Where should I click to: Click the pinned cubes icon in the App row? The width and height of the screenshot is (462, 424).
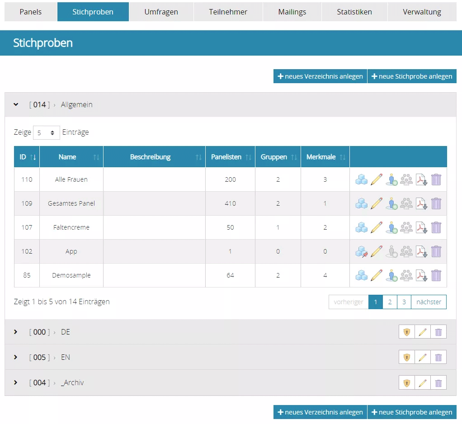[361, 251]
